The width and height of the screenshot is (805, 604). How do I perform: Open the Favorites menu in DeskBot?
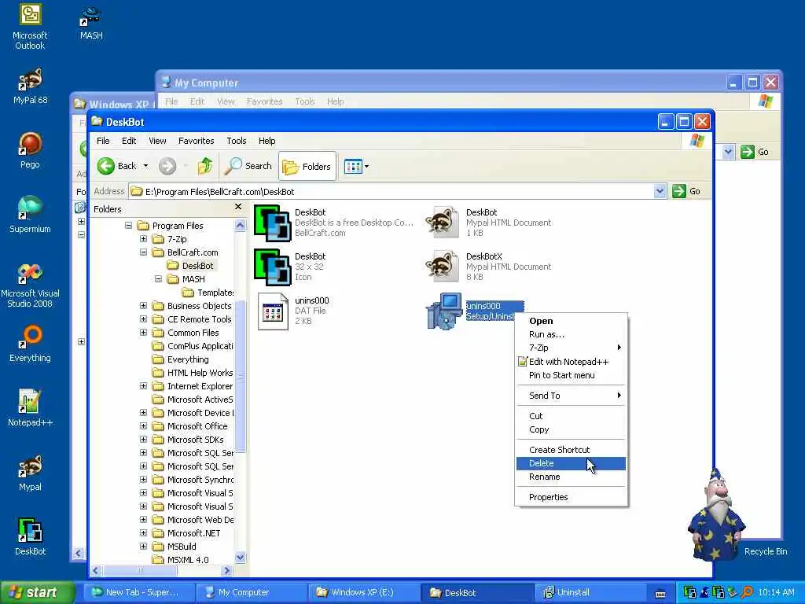[196, 141]
